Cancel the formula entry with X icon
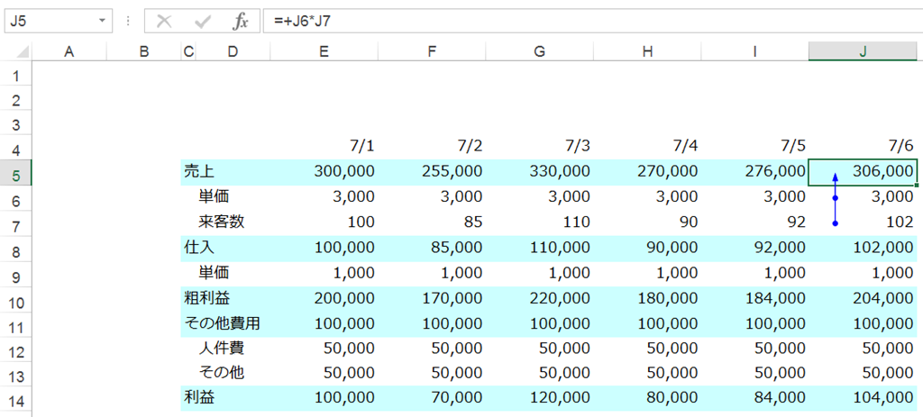Screen dimensions: 923x417 pyautogui.click(x=164, y=22)
